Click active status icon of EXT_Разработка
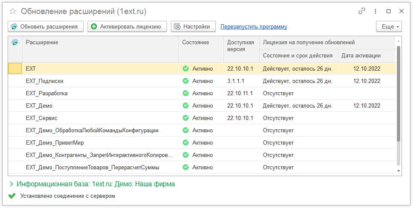 click(x=186, y=93)
